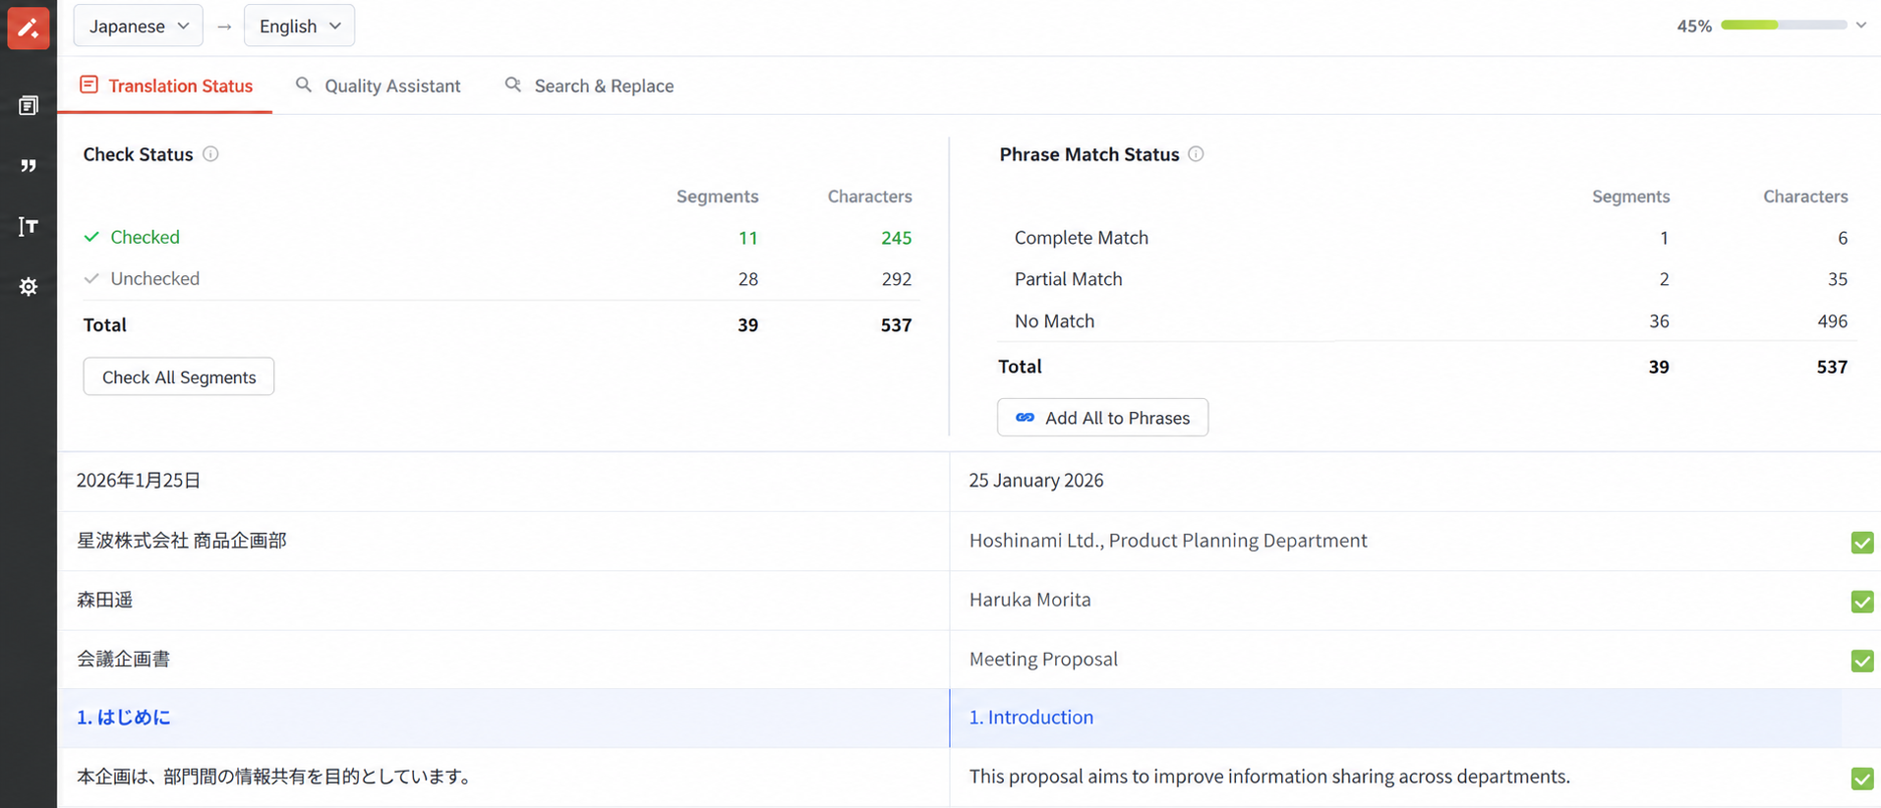Select the '25 January 2026' translation field

[x=1415, y=481]
